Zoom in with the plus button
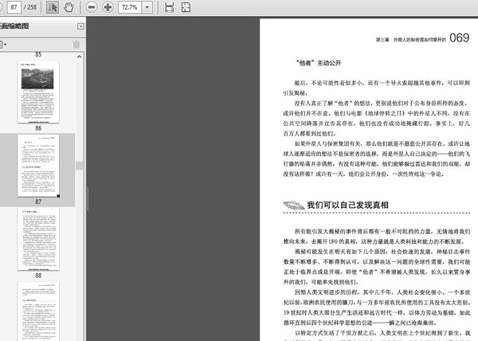Image resolution: width=478 pixels, height=341 pixels. [x=108, y=7]
